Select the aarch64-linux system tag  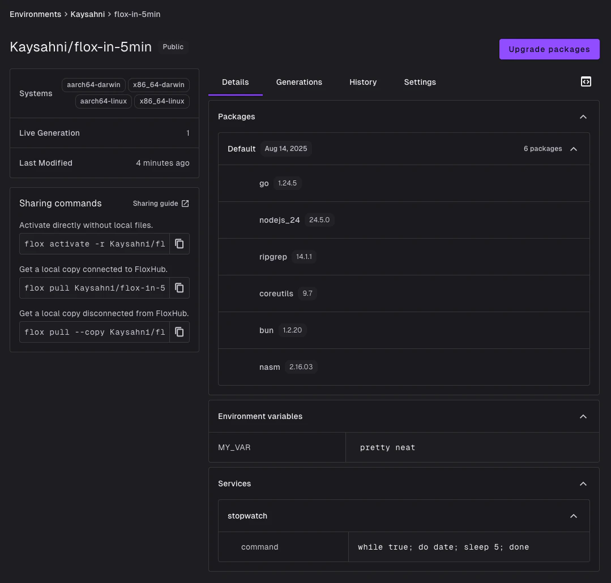(x=103, y=101)
